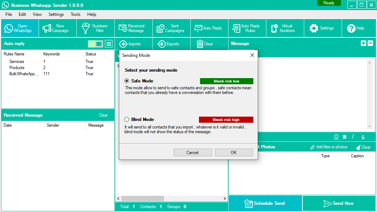Open the Settings menu in menu bar

56,14
